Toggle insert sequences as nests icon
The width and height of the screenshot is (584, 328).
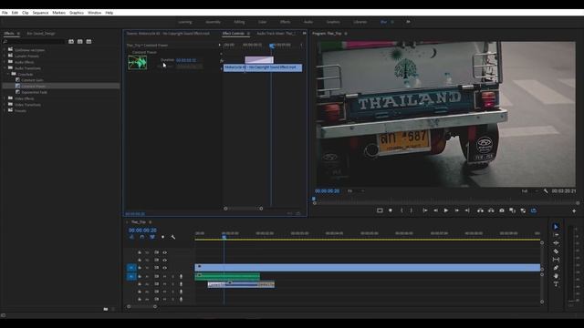[131, 237]
